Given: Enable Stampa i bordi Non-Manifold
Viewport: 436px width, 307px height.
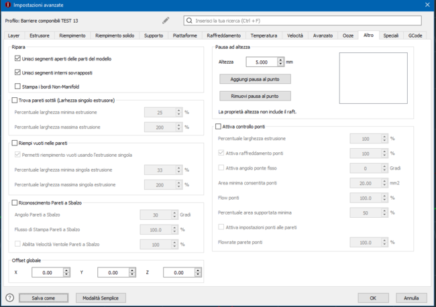Looking at the screenshot, I should pos(17,86).
